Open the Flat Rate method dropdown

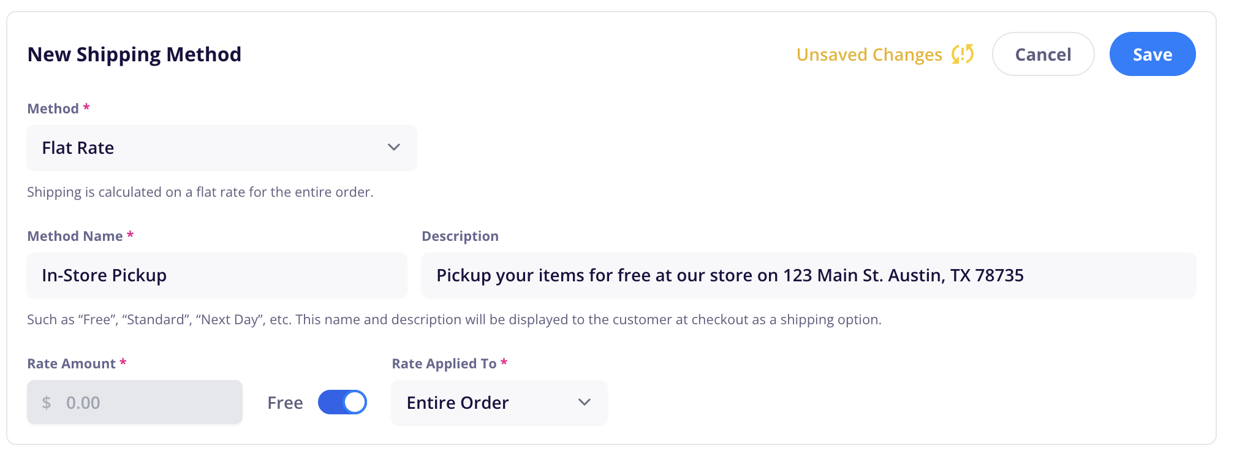222,148
